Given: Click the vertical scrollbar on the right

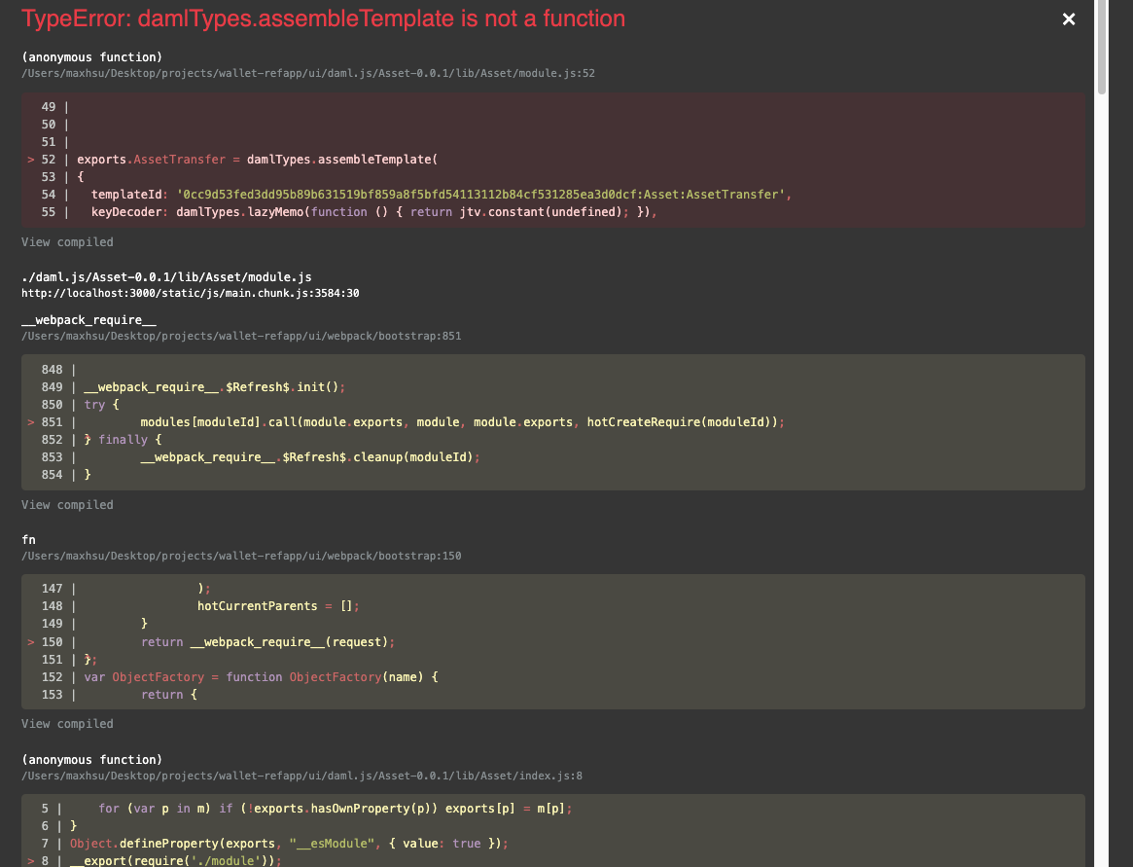Looking at the screenshot, I should pyautogui.click(x=1101, y=49).
